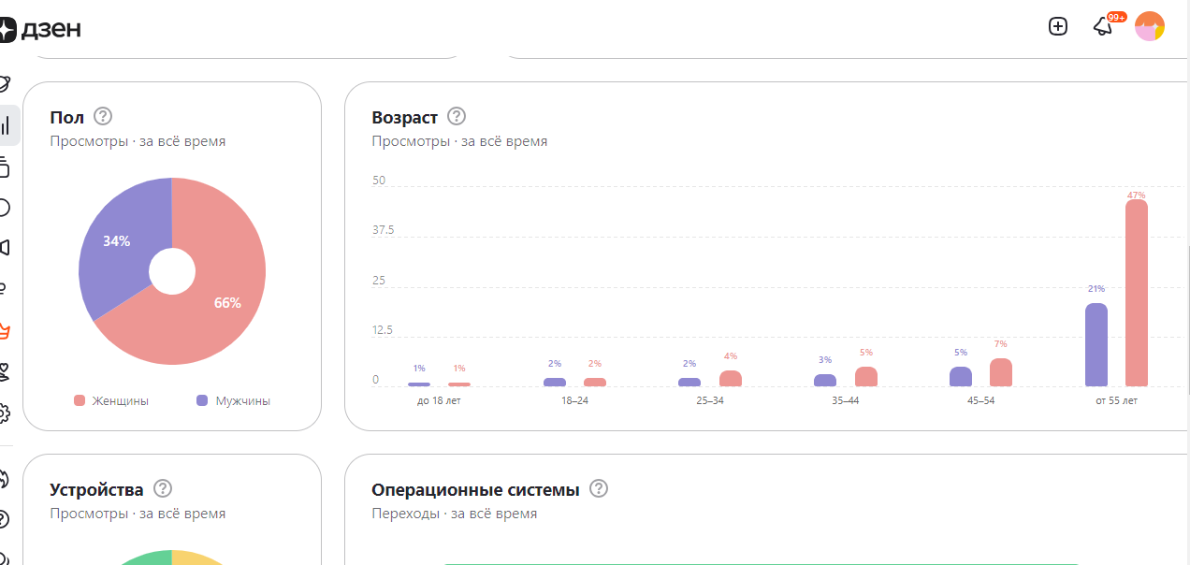The height and width of the screenshot is (565, 1190).
Task: Open the stacked publications icon in sidebar
Action: 5,167
